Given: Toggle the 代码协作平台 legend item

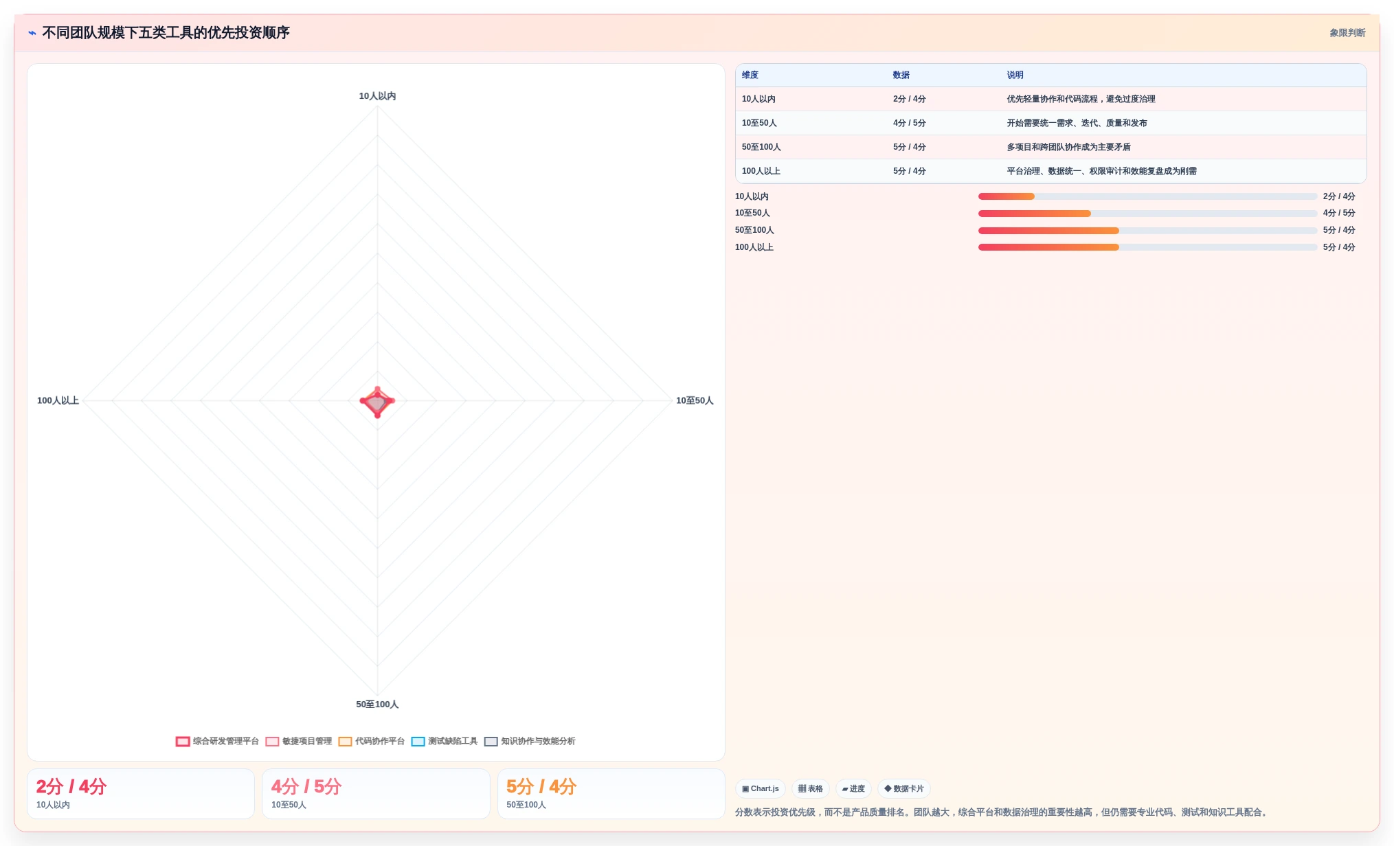Looking at the screenshot, I should (x=372, y=742).
